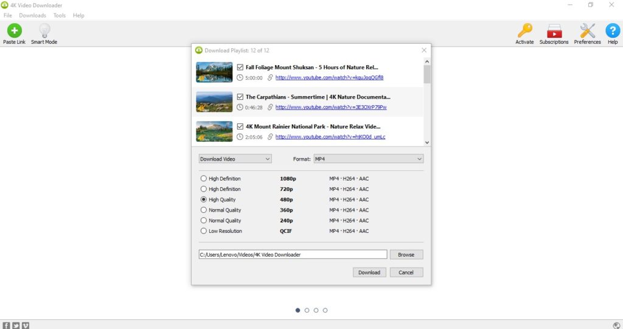Click the 1080p resolution label
Image resolution: width=623 pixels, height=329 pixels.
coord(288,179)
